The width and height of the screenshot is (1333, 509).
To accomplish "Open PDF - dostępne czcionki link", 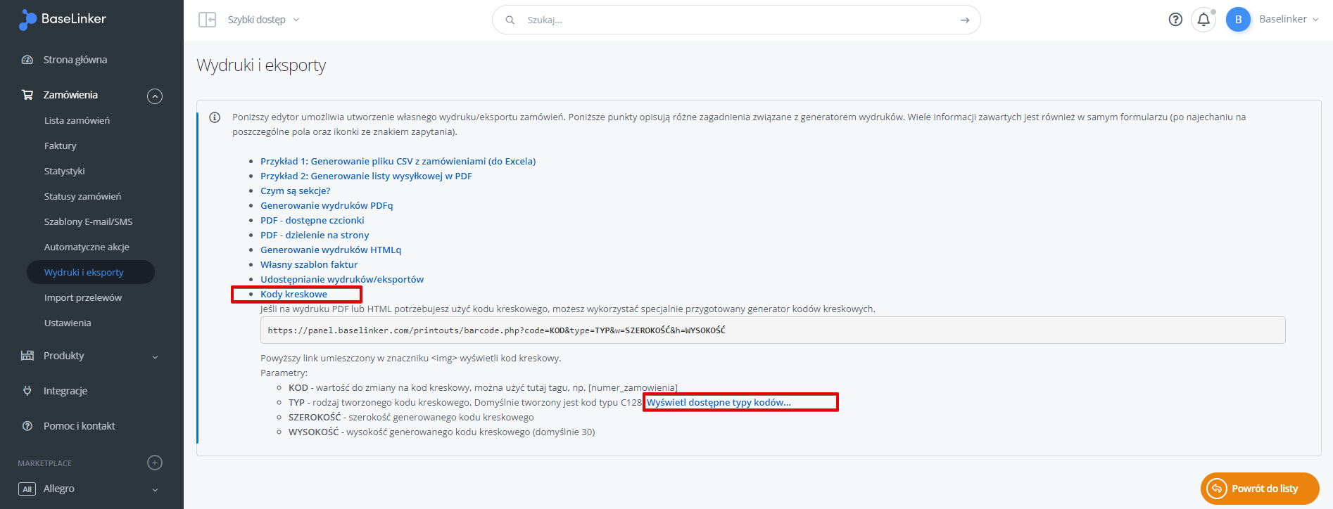I will [x=312, y=220].
